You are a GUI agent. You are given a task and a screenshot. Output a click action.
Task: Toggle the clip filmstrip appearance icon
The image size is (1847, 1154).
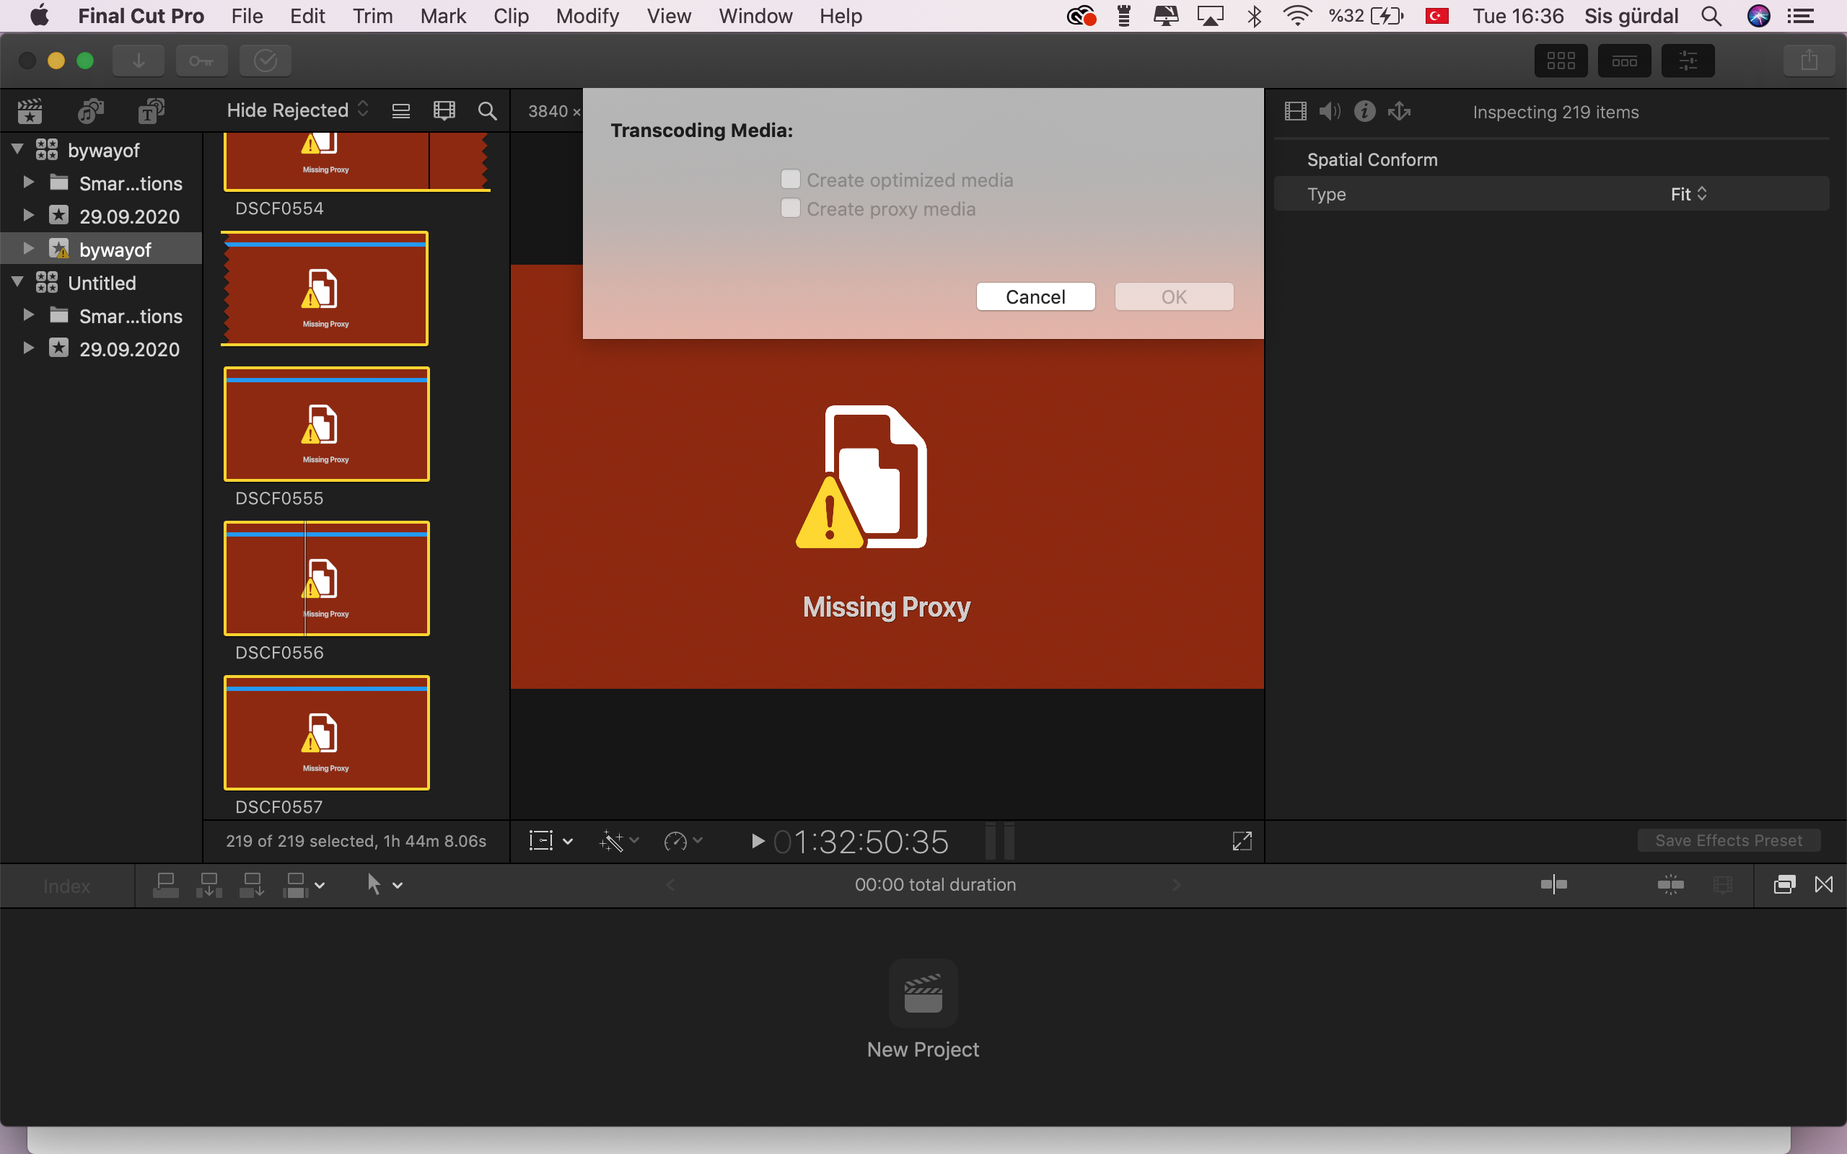[x=444, y=111]
